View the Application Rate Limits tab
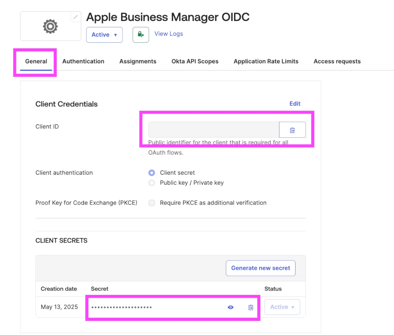 266,61
